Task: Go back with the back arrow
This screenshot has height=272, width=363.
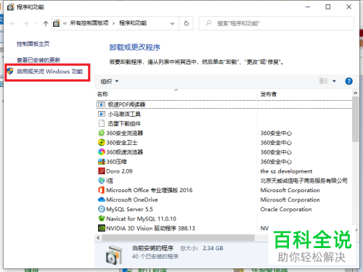Action: [x=12, y=23]
